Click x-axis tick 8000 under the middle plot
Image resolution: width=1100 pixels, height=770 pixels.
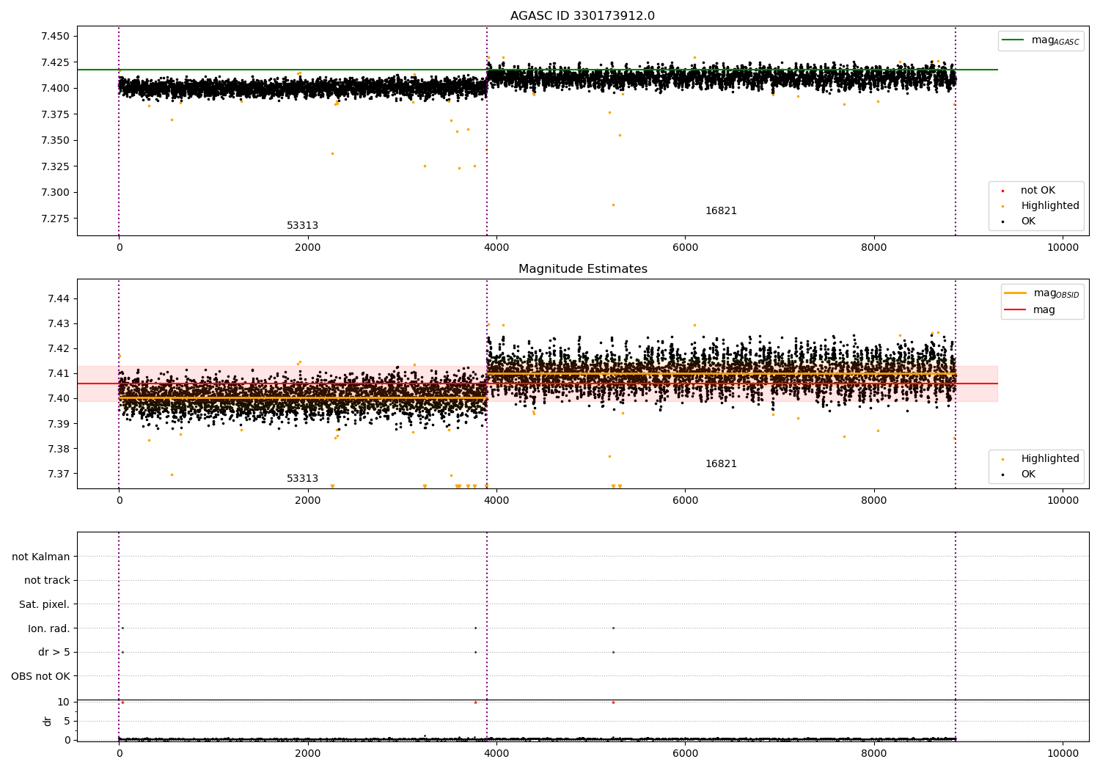pyautogui.click(x=874, y=501)
